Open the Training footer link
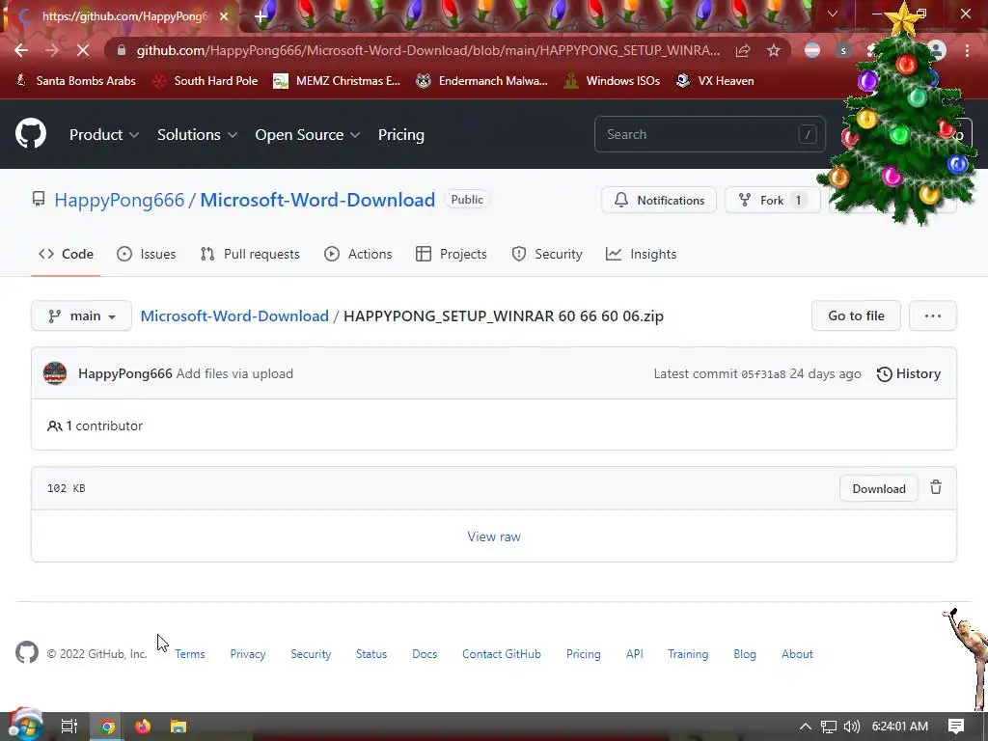This screenshot has width=988, height=741. pos(688,654)
